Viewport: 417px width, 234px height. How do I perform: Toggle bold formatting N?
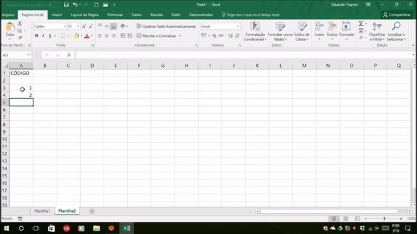[x=36, y=36]
